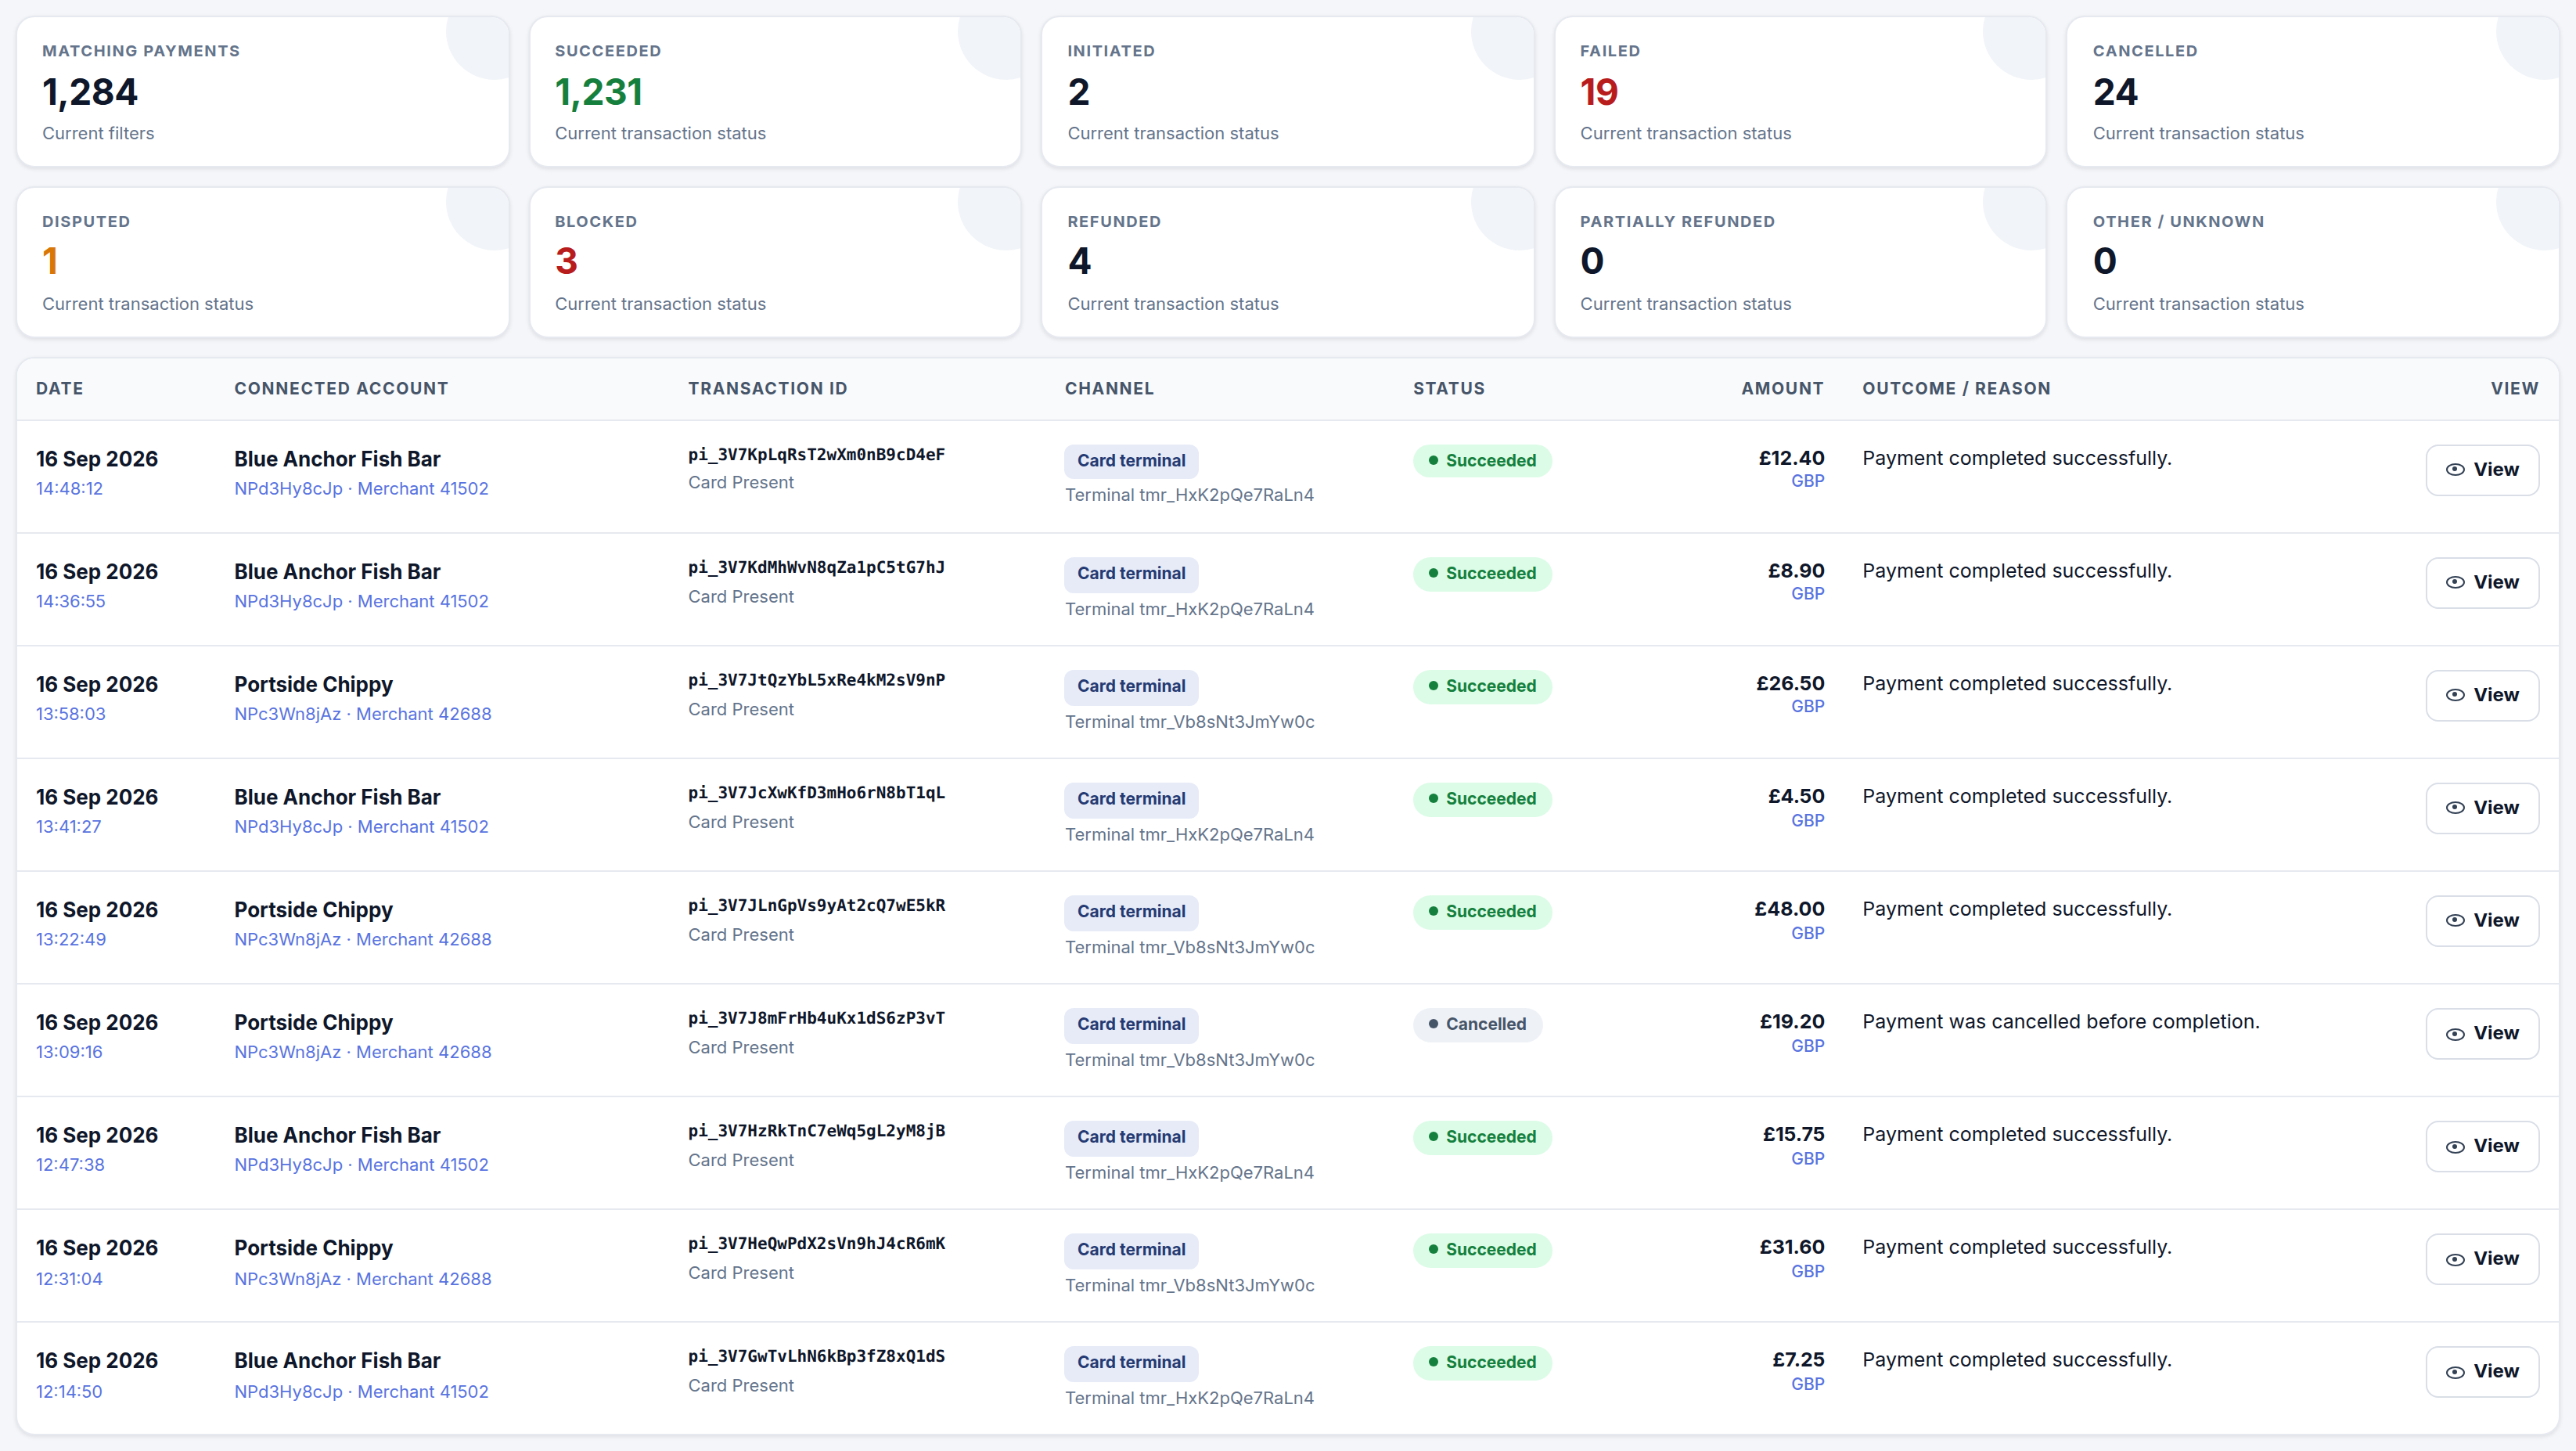Click transaction ID pi_3V7KpLqRsT2wXm0nB9cD4eF

816,455
